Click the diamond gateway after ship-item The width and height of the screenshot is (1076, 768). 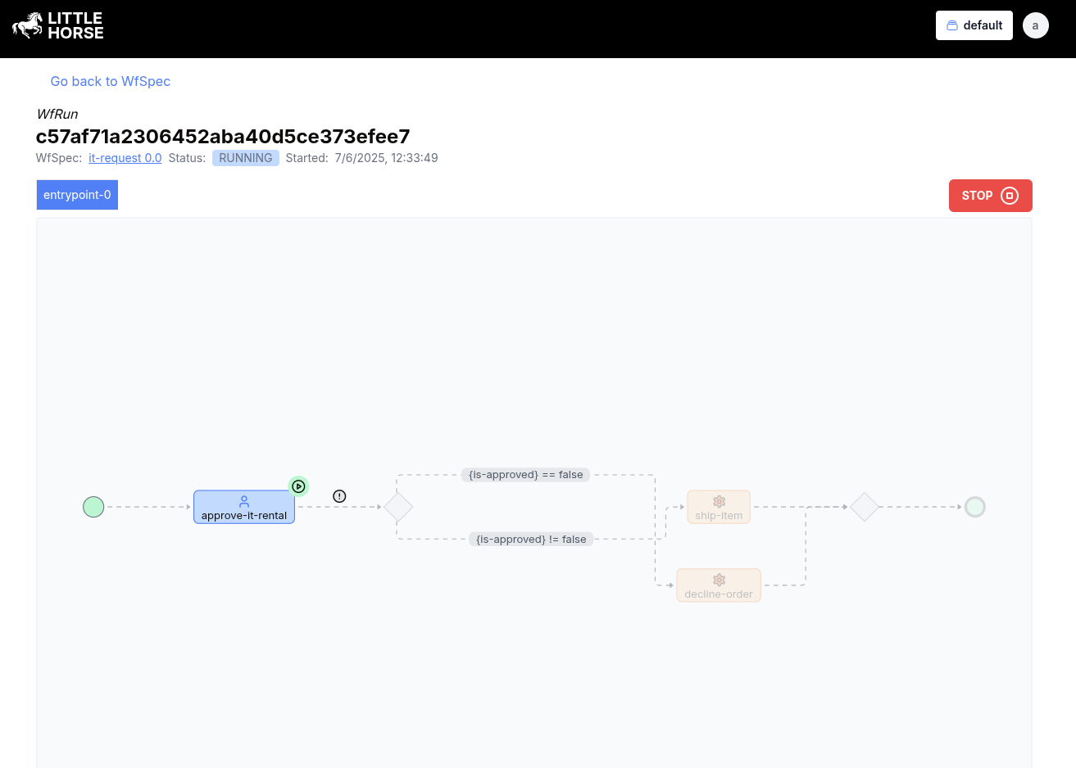coord(865,507)
